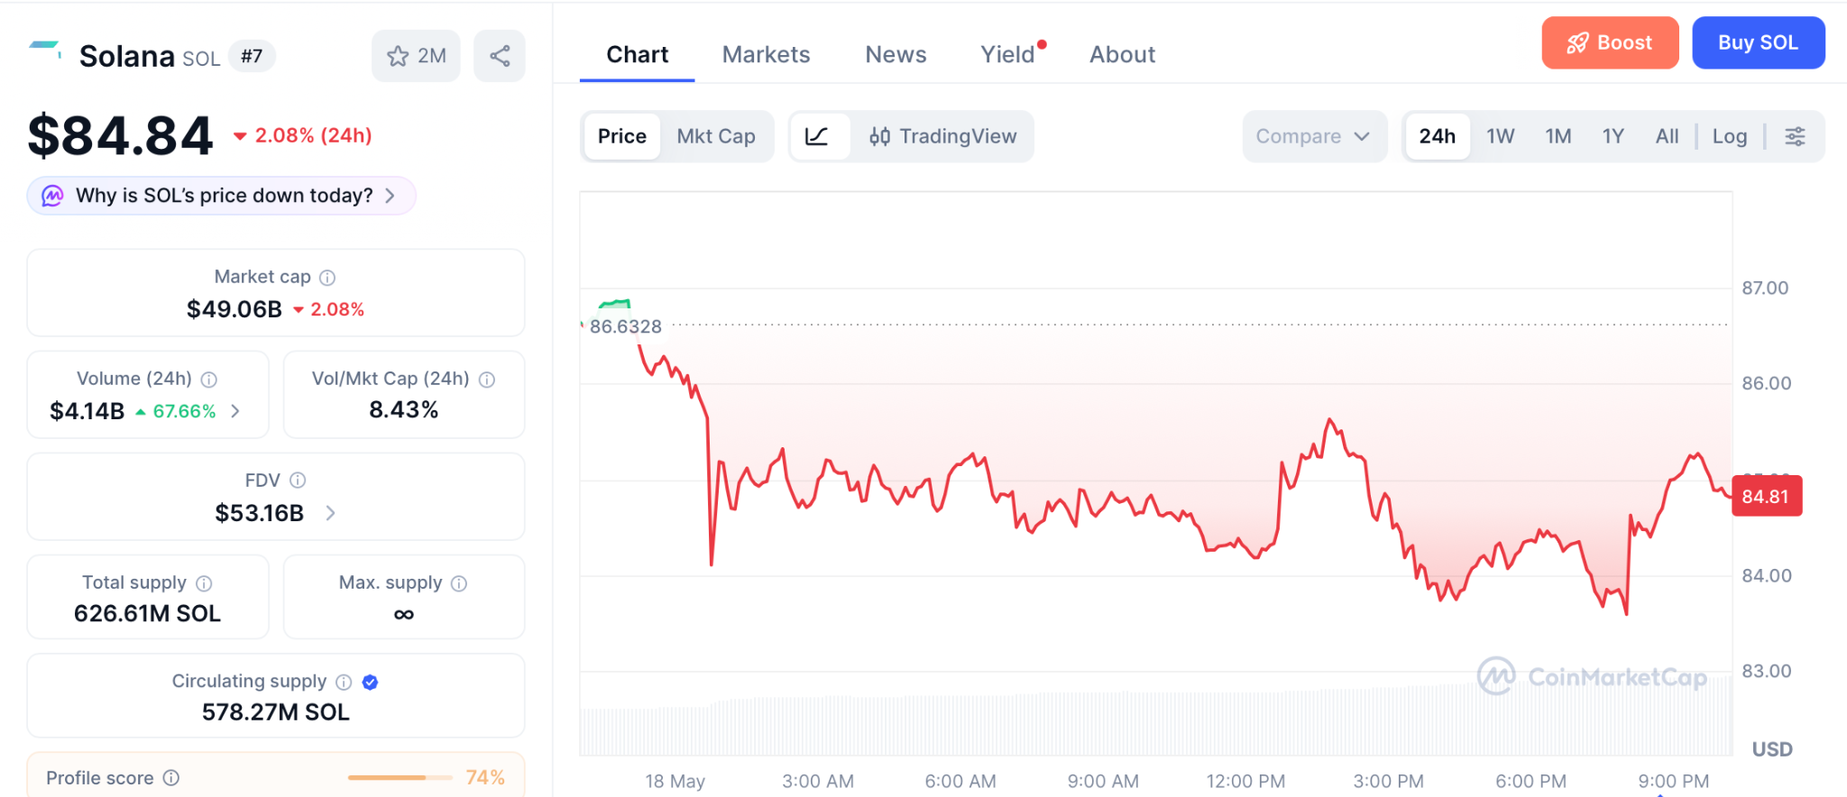Open chart settings sliders icon
Viewport: 1847px width, 797px height.
click(1795, 136)
